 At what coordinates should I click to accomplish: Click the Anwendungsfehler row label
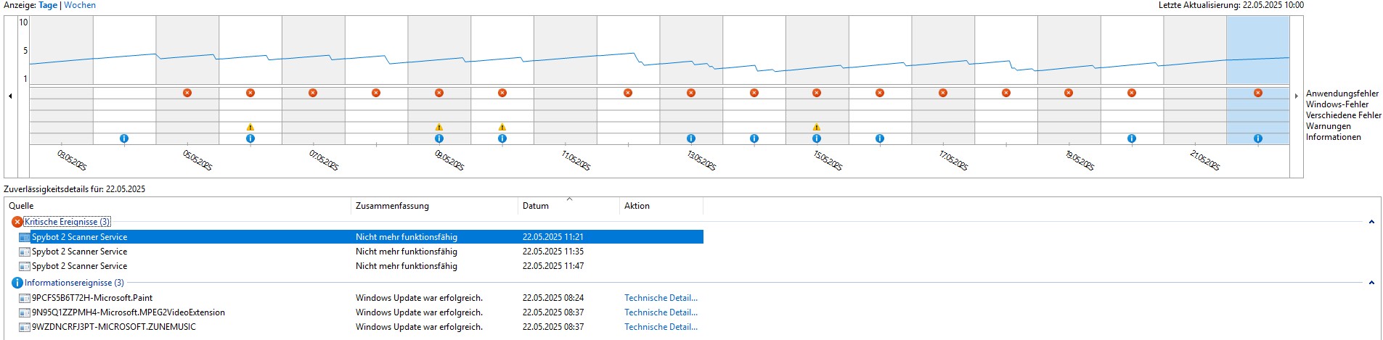tap(1342, 94)
